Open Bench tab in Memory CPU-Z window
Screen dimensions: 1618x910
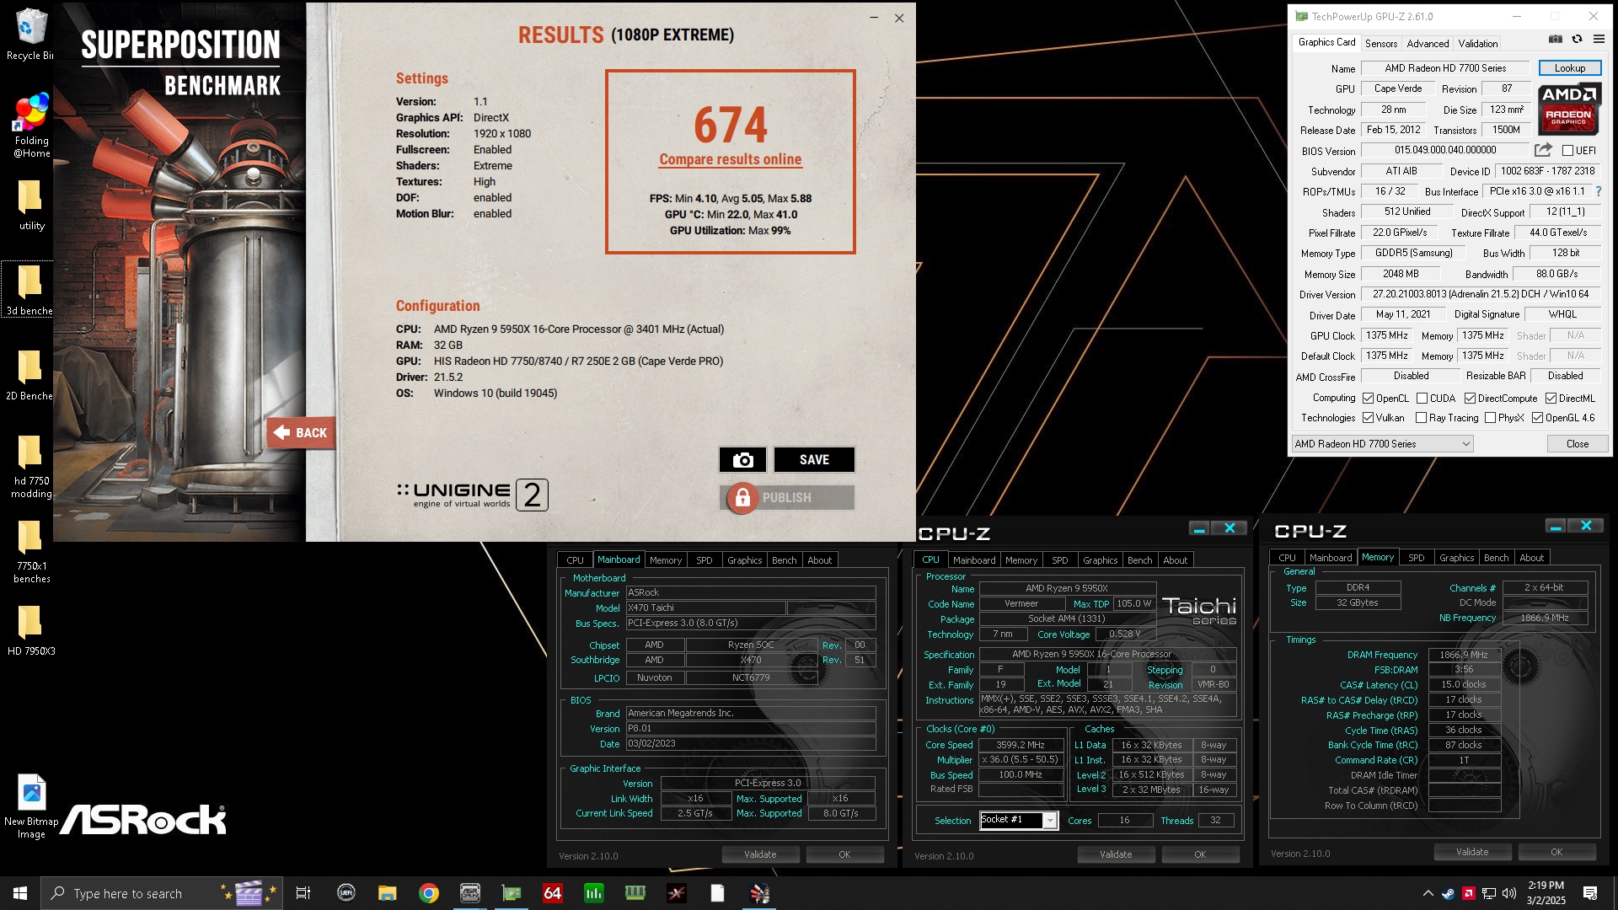pos(1497,558)
